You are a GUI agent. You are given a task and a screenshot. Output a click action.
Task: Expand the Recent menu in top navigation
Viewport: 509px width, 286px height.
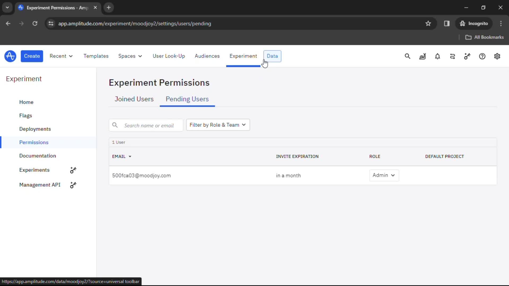click(x=61, y=56)
